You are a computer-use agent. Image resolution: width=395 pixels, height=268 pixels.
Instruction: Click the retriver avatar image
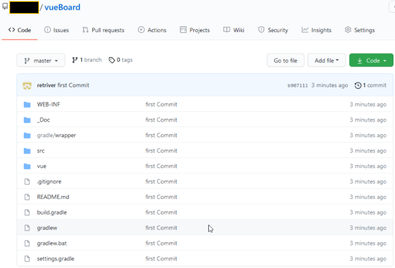click(27, 85)
